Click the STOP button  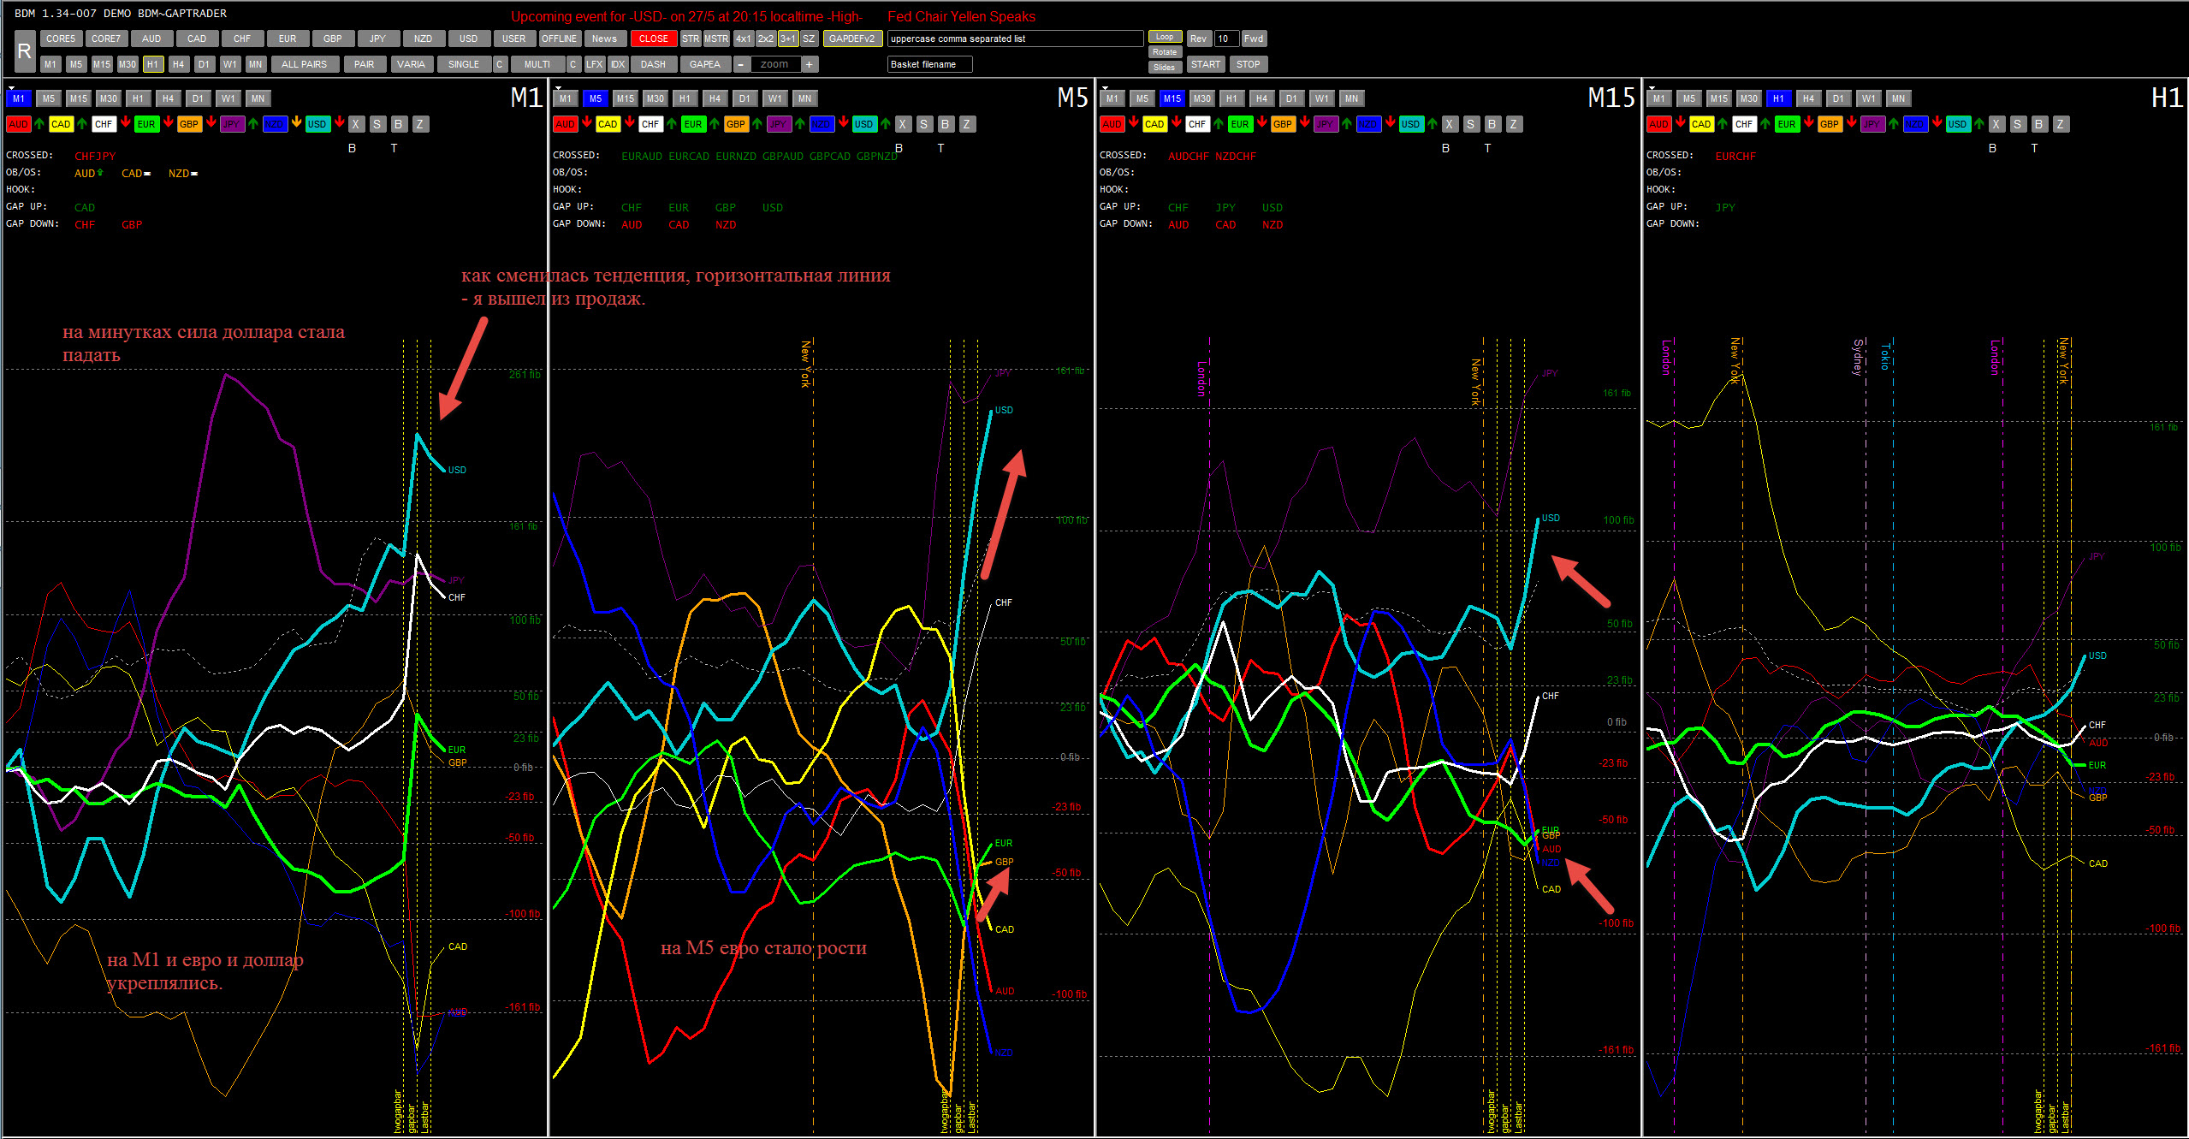coord(1249,64)
